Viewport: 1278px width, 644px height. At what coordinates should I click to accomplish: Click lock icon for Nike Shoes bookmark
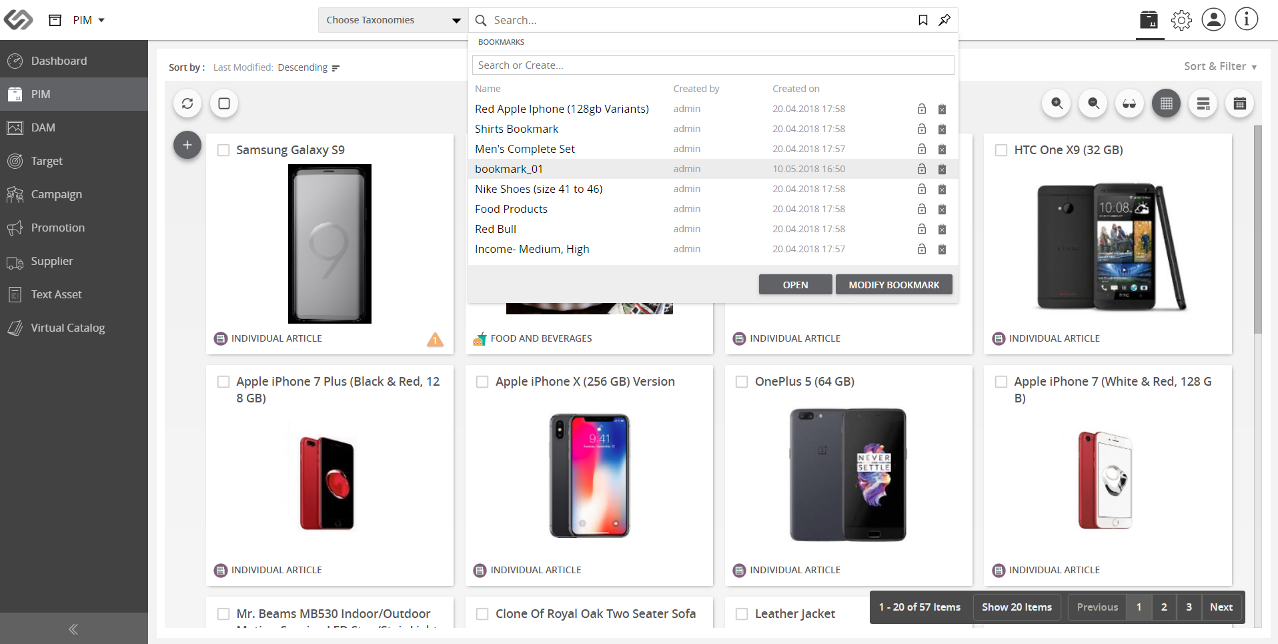coord(922,189)
